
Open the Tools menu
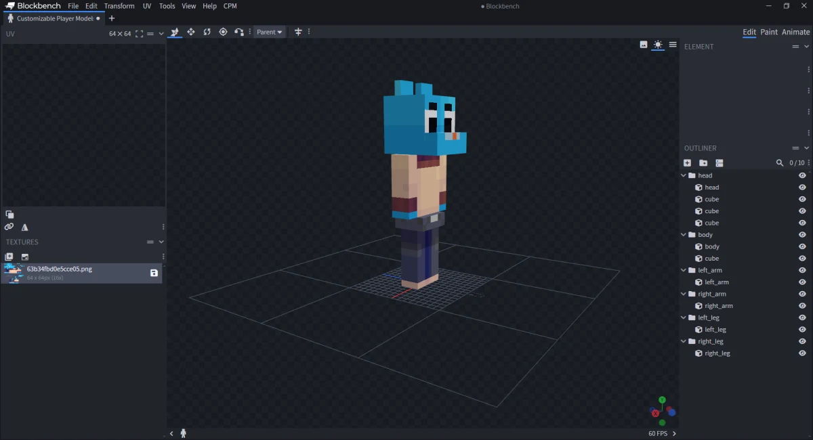(x=167, y=6)
